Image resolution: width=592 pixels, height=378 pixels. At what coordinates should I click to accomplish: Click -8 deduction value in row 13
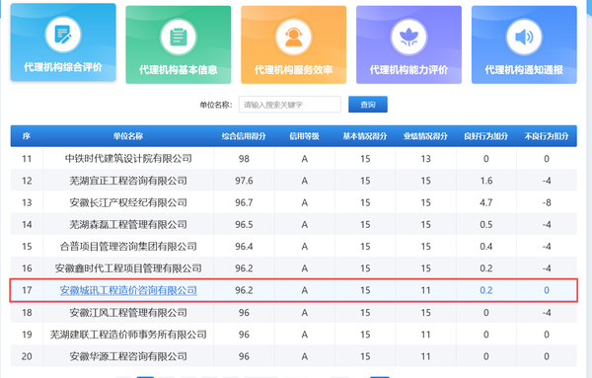[547, 202]
